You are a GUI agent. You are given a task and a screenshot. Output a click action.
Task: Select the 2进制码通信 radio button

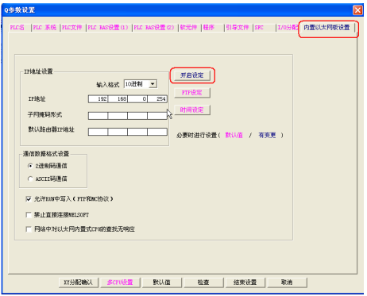(30, 166)
